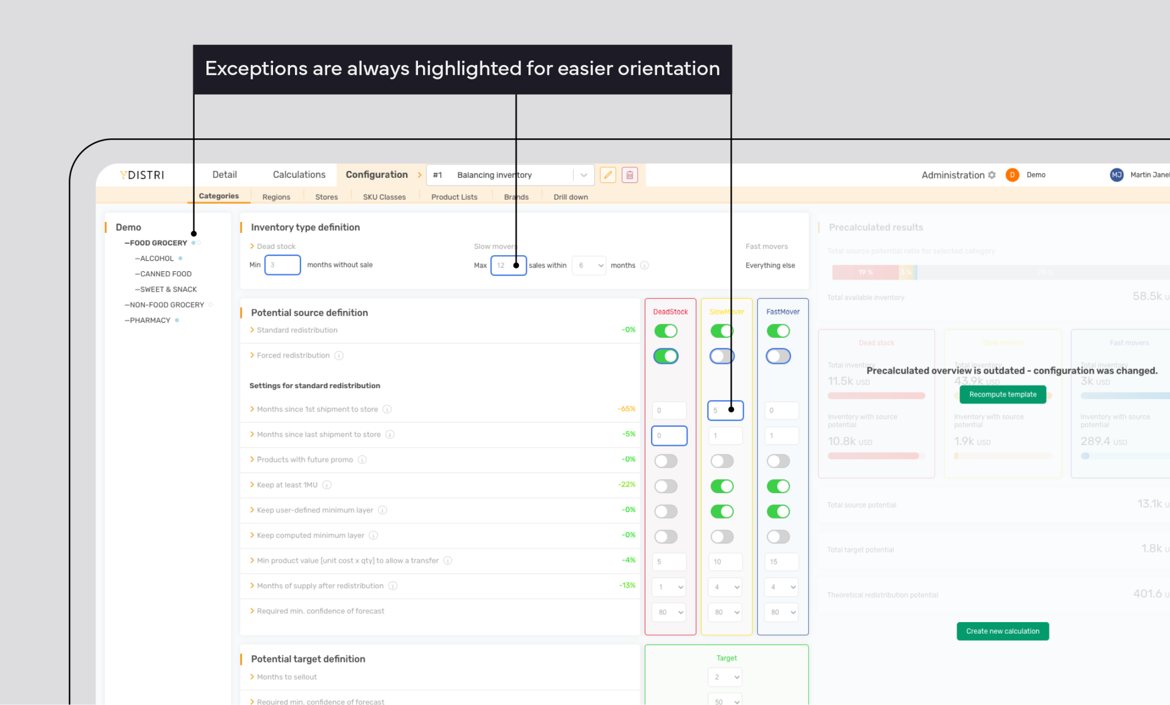Toggle DeadStock Products with future promo switch
The image size is (1170, 705).
click(666, 461)
